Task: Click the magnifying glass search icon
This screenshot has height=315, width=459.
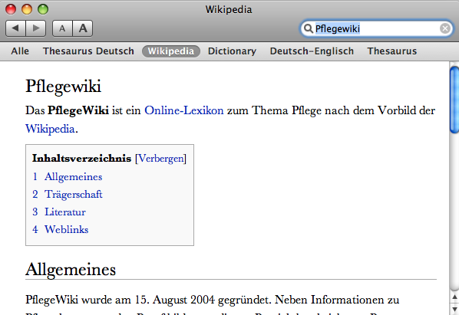Action: coord(309,28)
